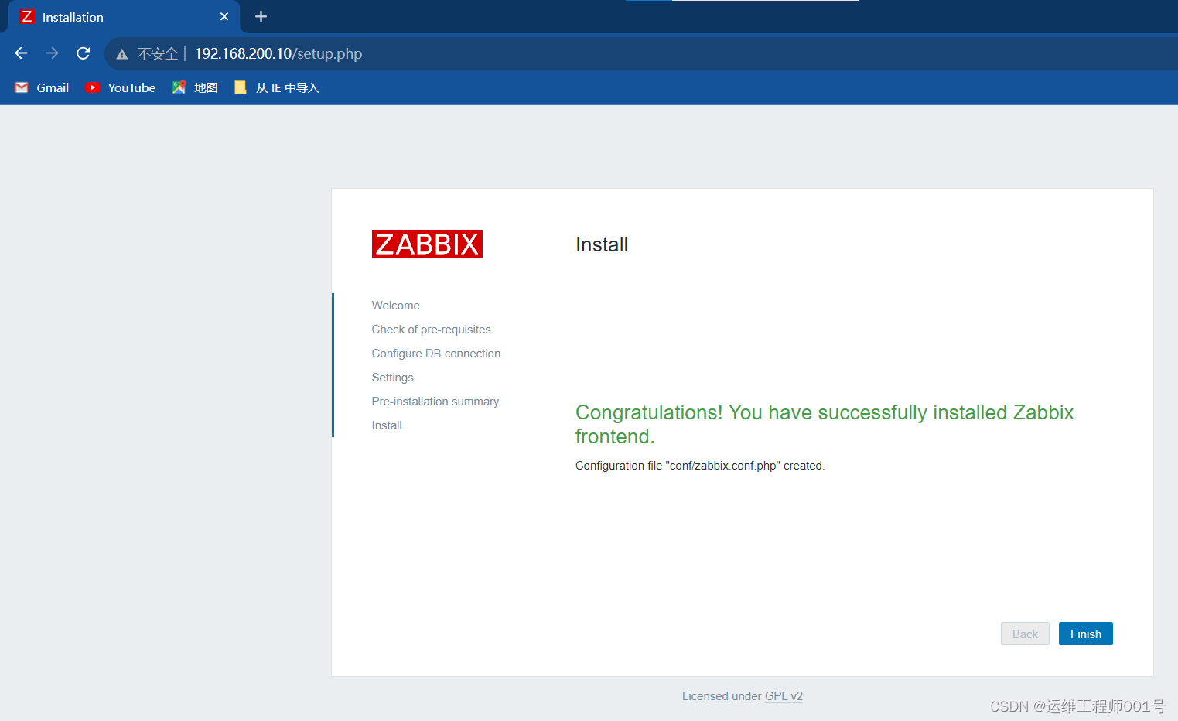This screenshot has height=721, width=1178.
Task: Select the Settings step in sidebar
Action: click(392, 378)
